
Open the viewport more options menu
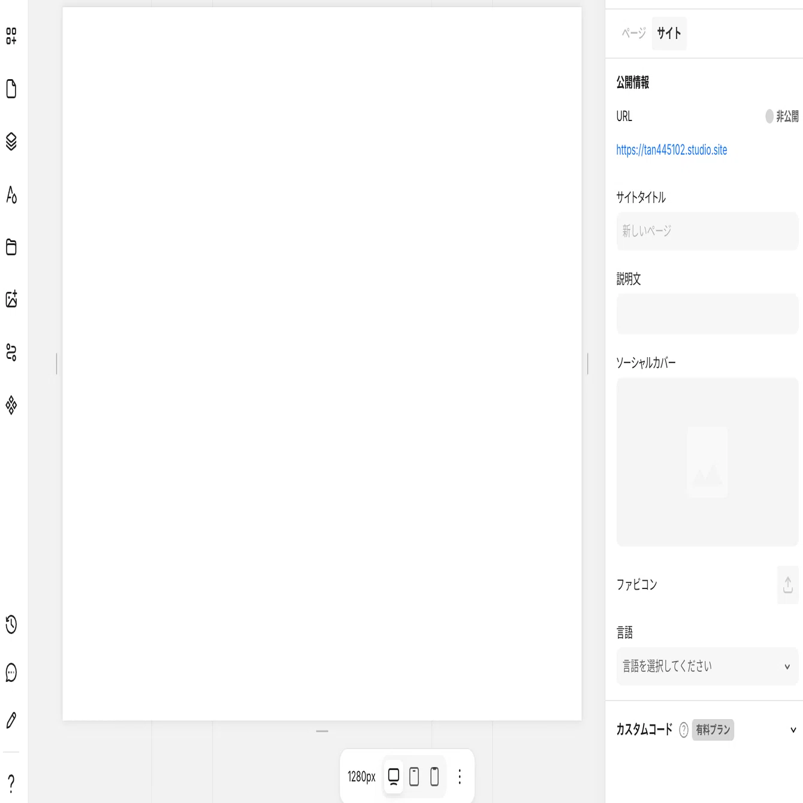pos(460,777)
